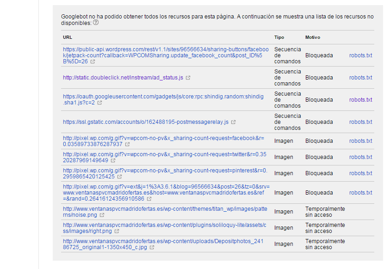Select 'Bloqueada' in the ssl.gstatic.com row
The width and height of the screenshot is (390, 269).
(x=319, y=122)
